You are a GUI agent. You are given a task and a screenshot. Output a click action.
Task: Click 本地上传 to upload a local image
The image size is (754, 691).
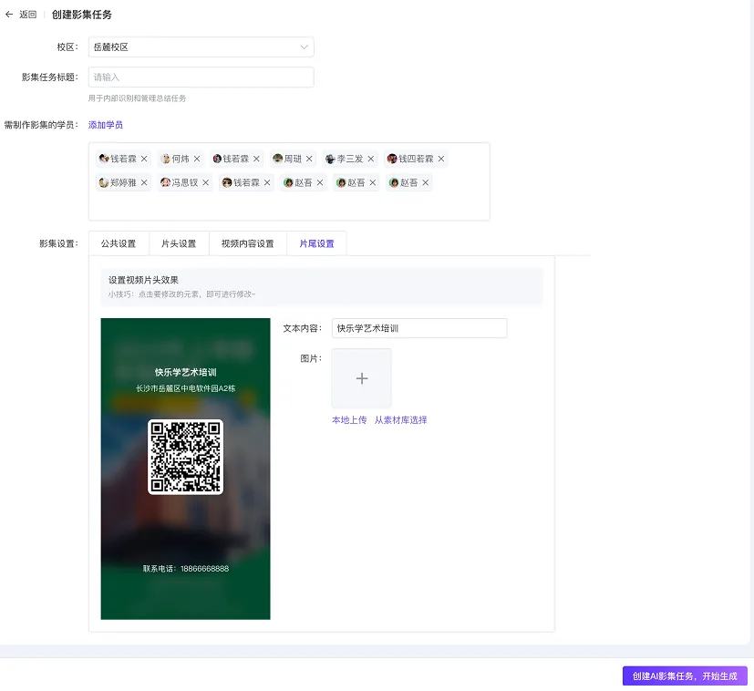pos(349,419)
